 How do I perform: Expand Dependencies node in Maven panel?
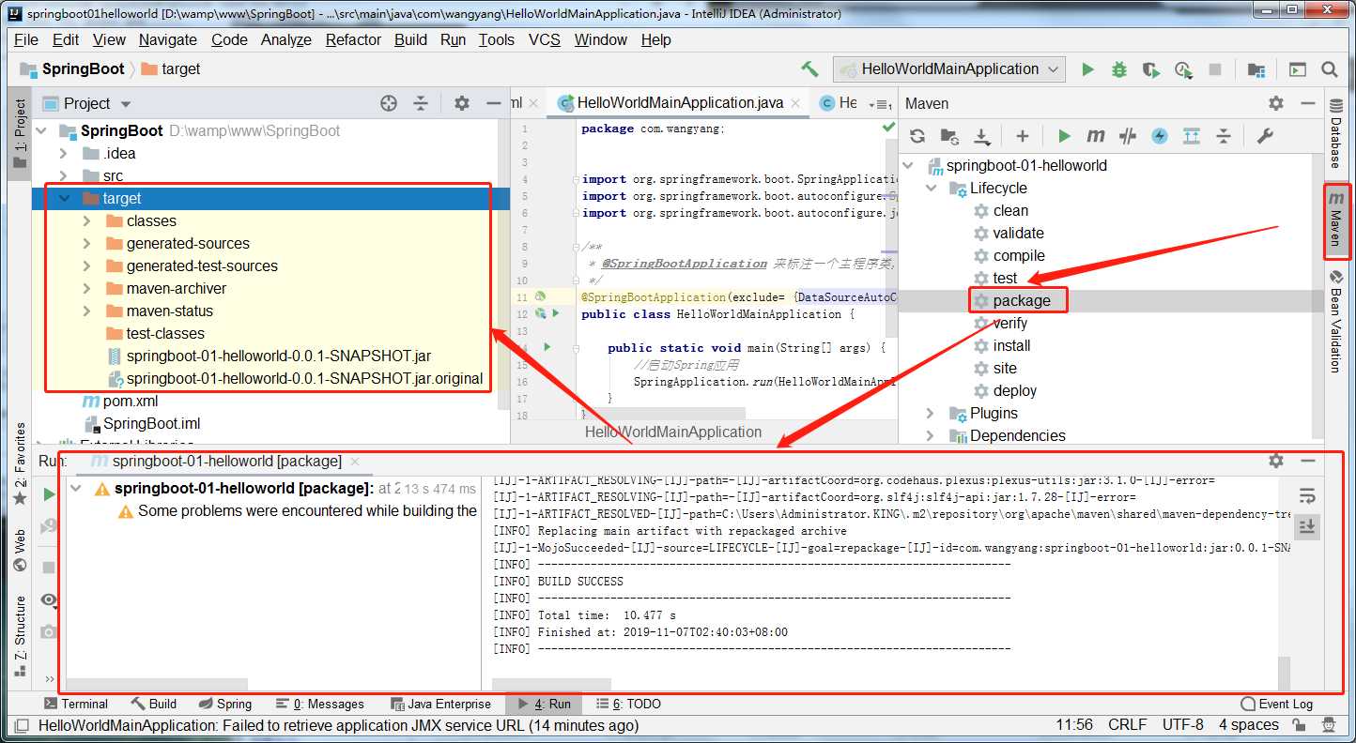[931, 435]
